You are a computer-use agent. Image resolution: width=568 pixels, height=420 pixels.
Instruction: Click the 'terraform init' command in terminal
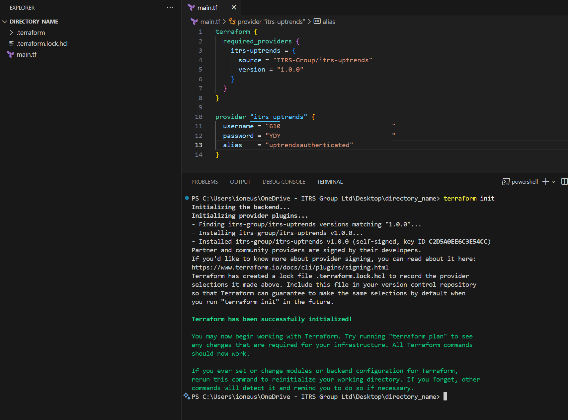pyautogui.click(x=469, y=198)
